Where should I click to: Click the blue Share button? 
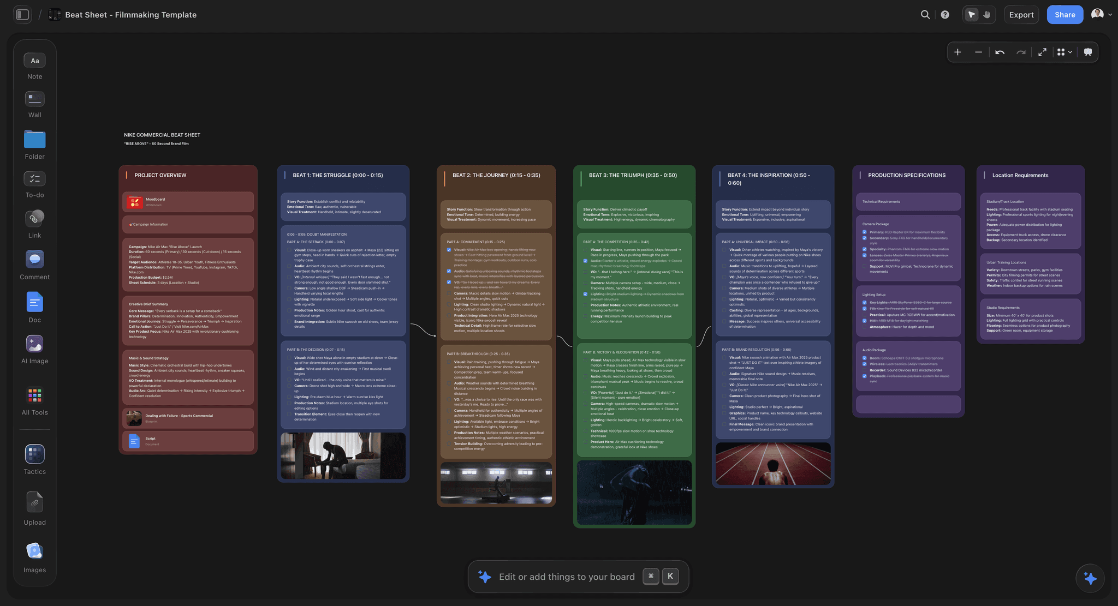(1065, 15)
